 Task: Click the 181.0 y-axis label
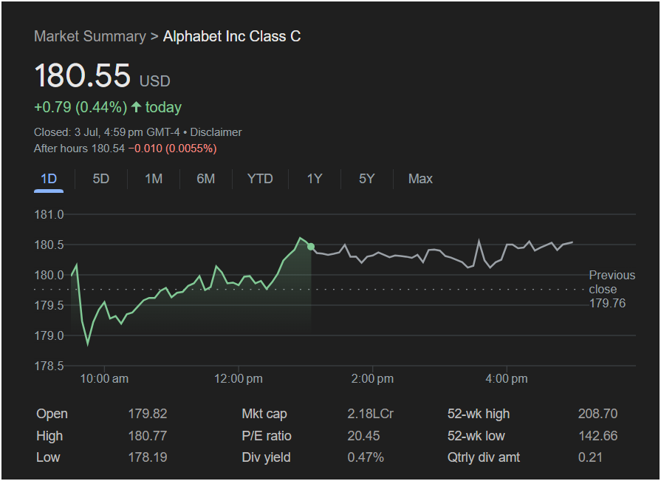click(x=49, y=214)
